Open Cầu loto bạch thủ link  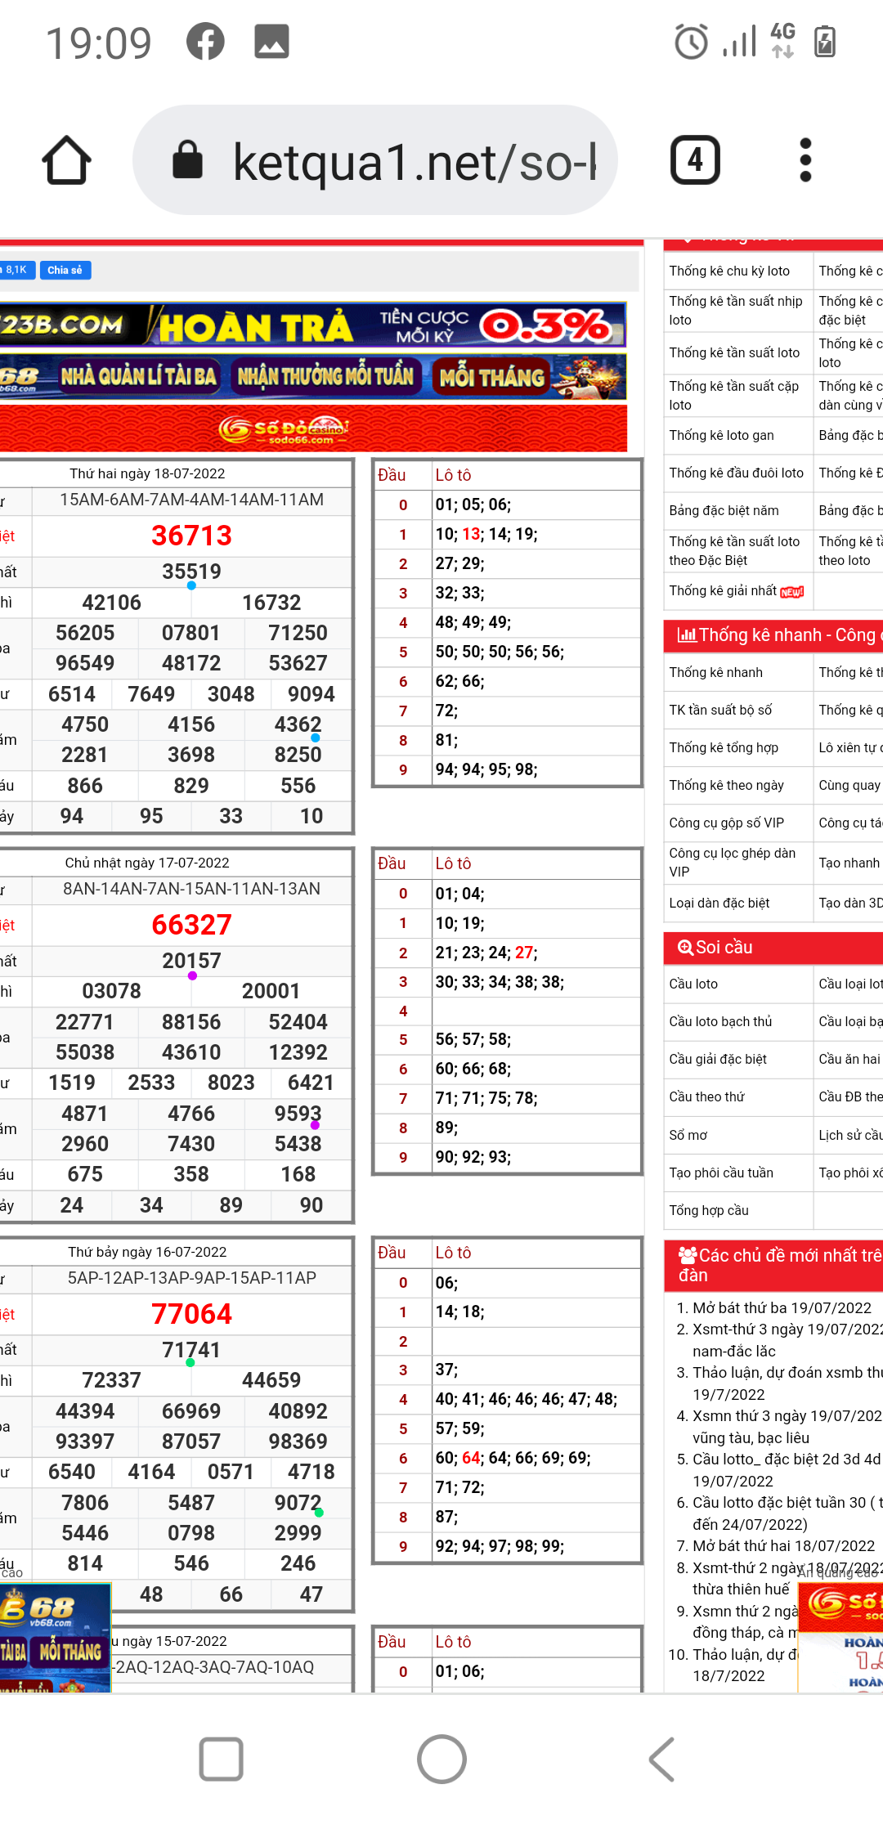point(720,1021)
